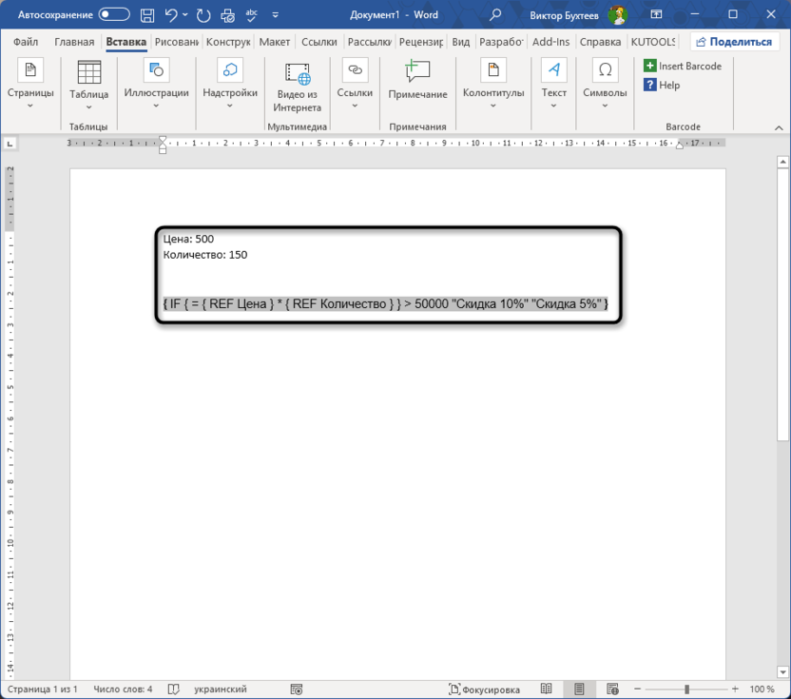This screenshot has width=791, height=699.
Task: Click the IF field code in document
Action: pyautogui.click(x=385, y=304)
